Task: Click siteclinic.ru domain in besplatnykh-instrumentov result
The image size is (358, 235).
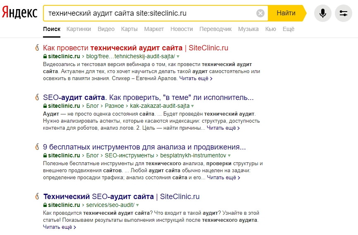Action: click(64, 155)
